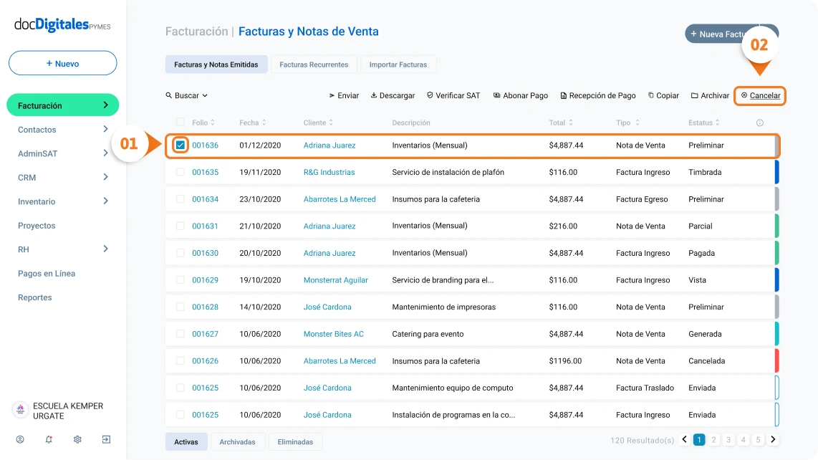Switch to Facturas Recurrentes tab
Screen dimensions: 818x460
[314, 64]
